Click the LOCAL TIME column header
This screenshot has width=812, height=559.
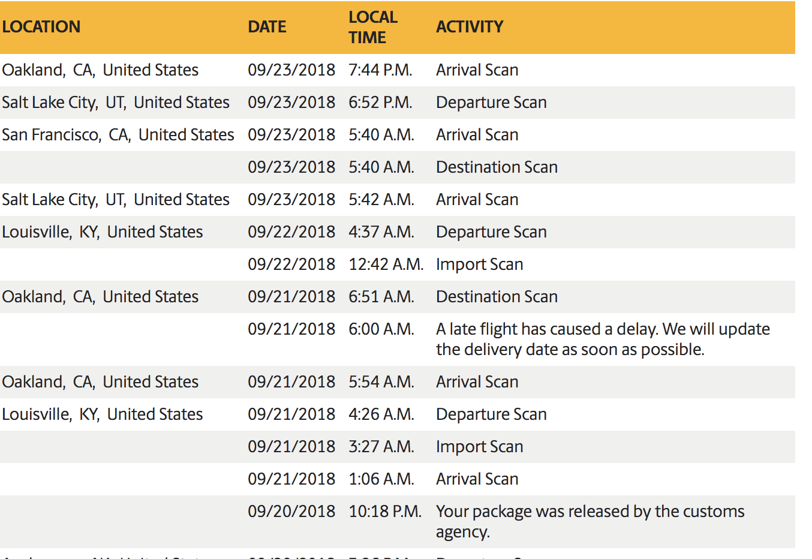pyautogui.click(x=373, y=27)
